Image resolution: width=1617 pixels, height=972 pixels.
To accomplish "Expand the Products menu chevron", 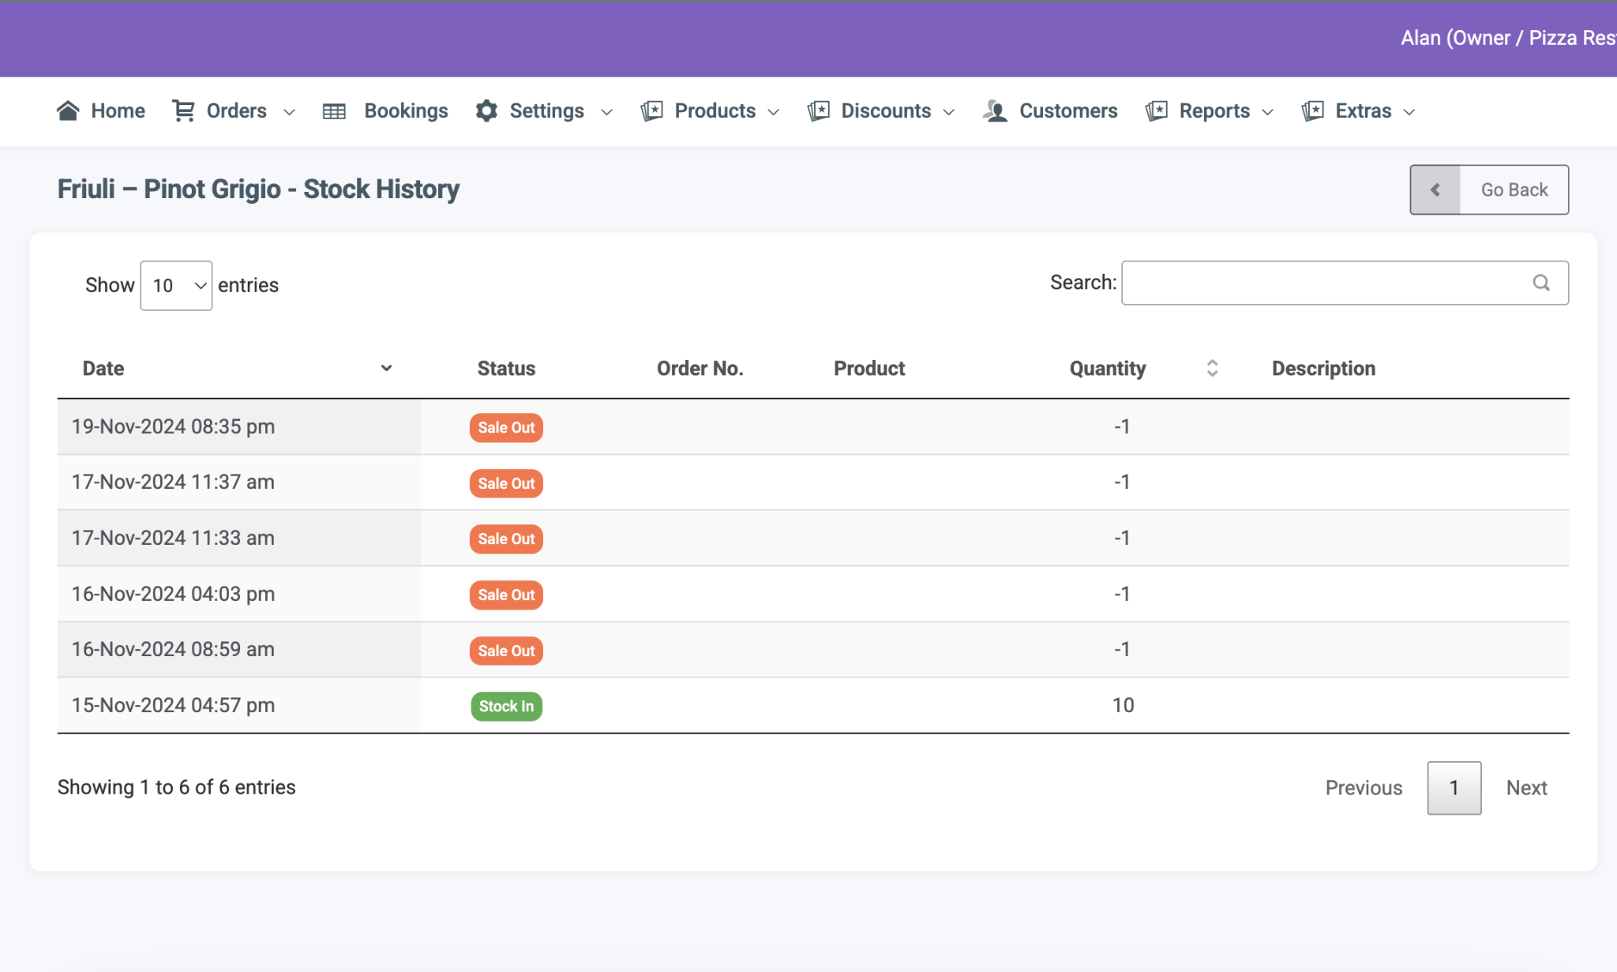I will [x=774, y=112].
